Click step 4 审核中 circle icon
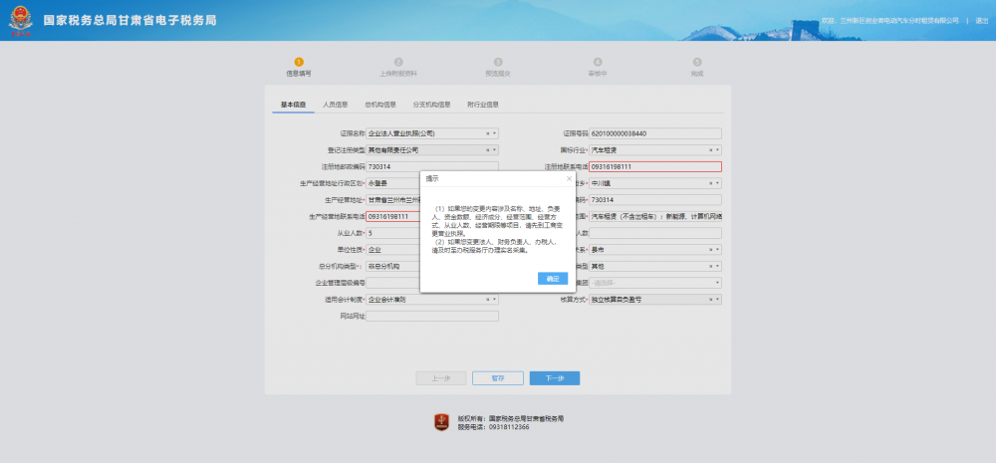The width and height of the screenshot is (996, 463). pos(598,62)
